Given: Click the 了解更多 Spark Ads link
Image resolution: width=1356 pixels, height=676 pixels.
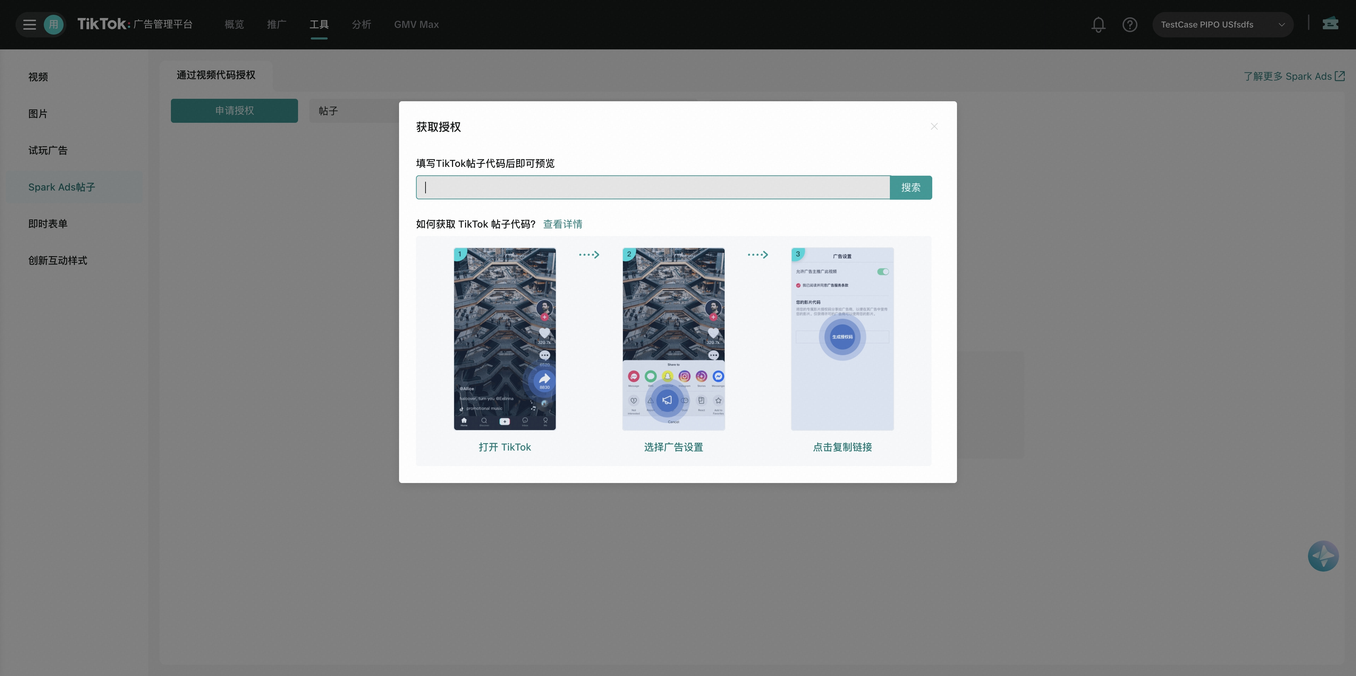Looking at the screenshot, I should click(1293, 76).
